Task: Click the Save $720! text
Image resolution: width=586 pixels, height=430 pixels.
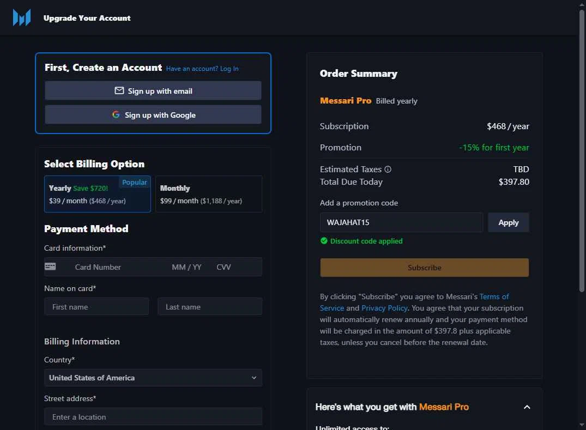Action: click(90, 188)
